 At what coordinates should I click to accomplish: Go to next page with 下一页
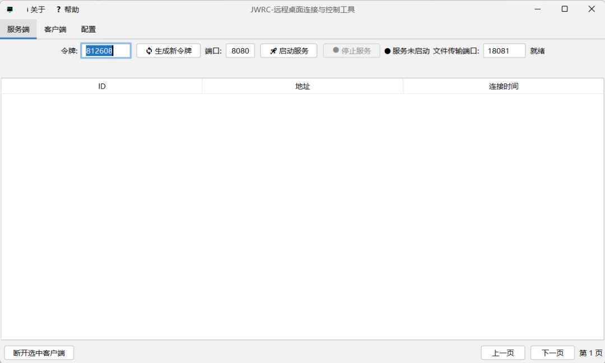click(x=552, y=352)
